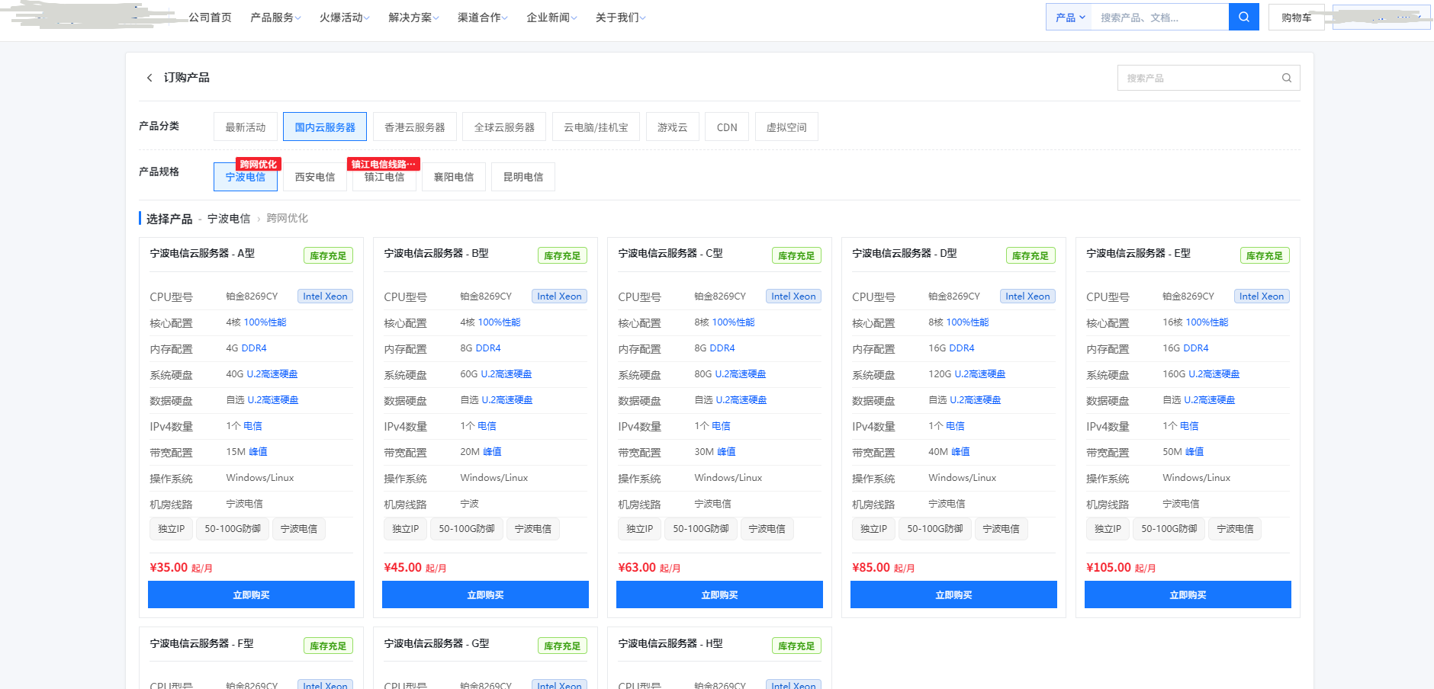Click 宁波电信 in the 选择产品 breadcrumb
1434x689 pixels.
[x=229, y=219]
